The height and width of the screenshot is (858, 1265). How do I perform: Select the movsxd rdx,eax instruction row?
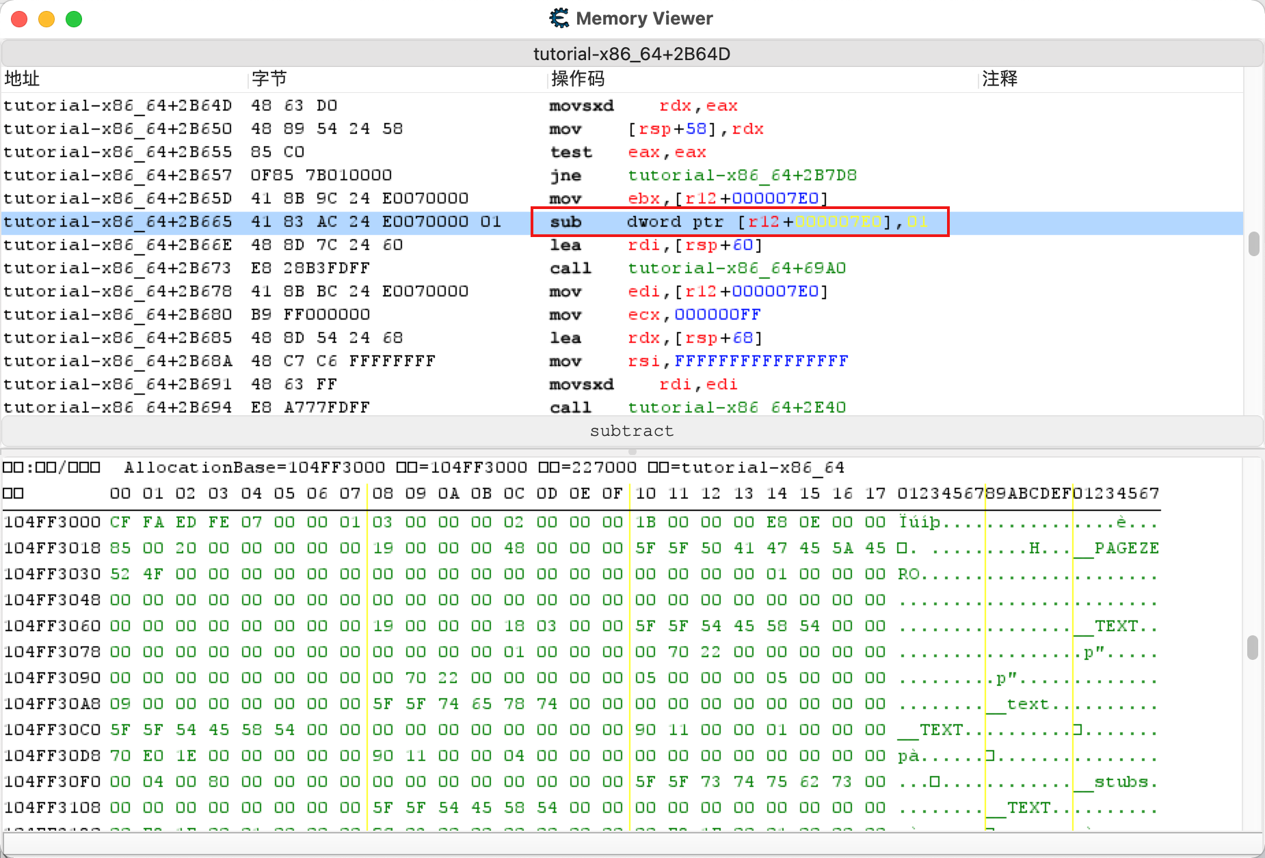622,106
